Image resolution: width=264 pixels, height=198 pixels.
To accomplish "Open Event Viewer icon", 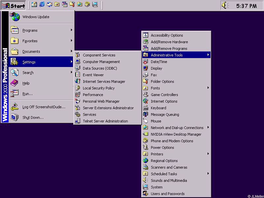I will [x=78, y=75].
